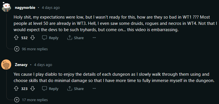This screenshot has width=219, height=104.
Task: Open more options on nagynorbie's comment
Action: (x=94, y=38)
